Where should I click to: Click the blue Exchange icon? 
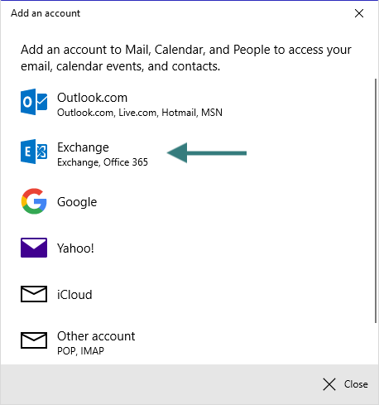click(x=34, y=152)
